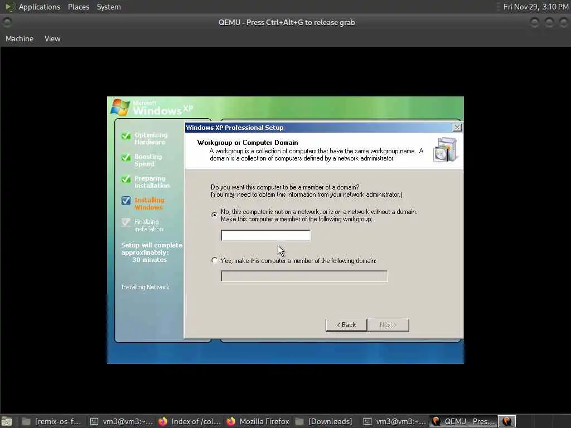The image size is (571, 428).
Task: Click the domain name input field
Action: tap(304, 276)
